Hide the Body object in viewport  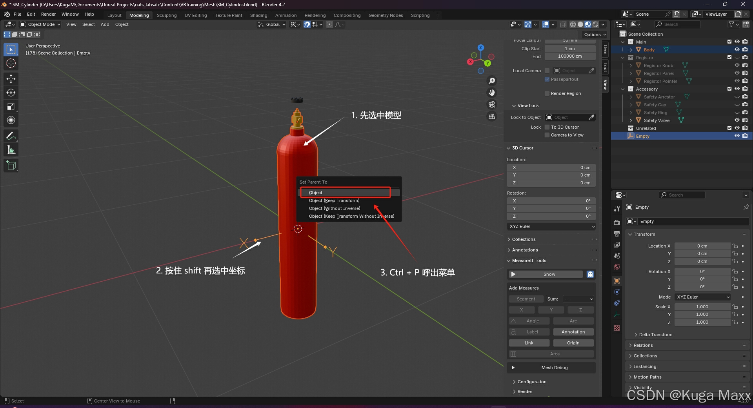tap(737, 49)
